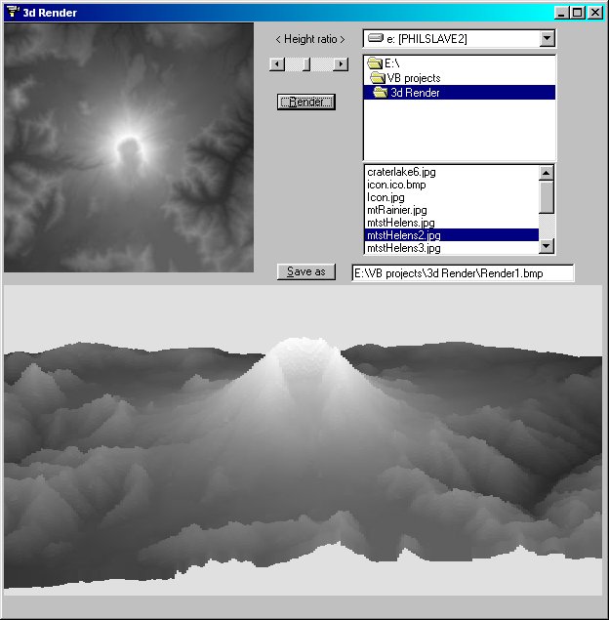This screenshot has width=609, height=620.
Task: Select mtstHelens3.jpg in file list
Action: tap(451, 248)
